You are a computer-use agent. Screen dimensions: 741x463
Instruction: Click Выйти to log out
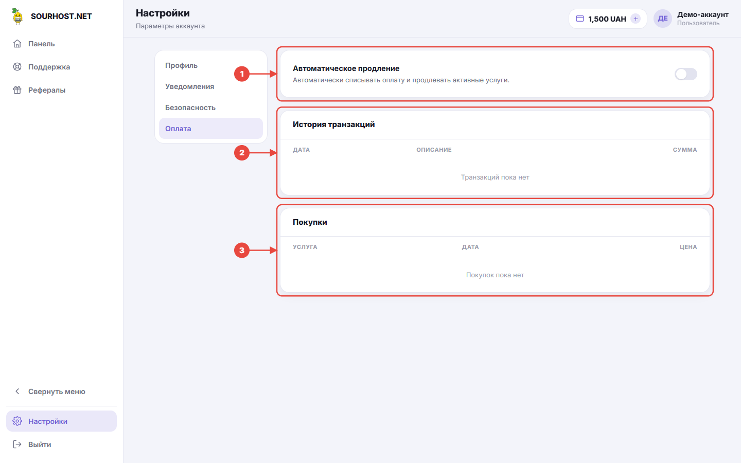61,444
